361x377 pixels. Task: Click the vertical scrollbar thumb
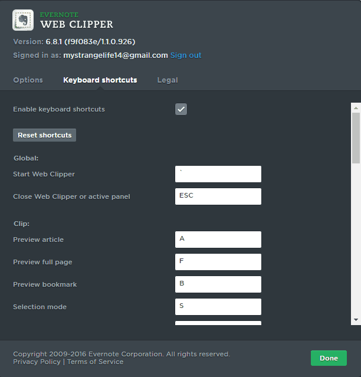click(356, 138)
